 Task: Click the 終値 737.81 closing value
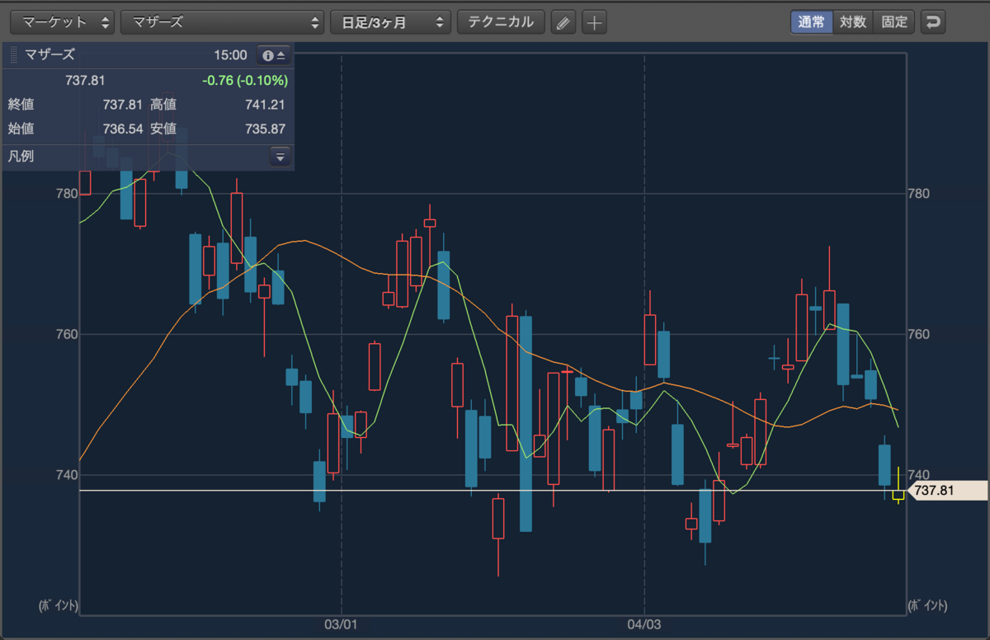tap(123, 105)
